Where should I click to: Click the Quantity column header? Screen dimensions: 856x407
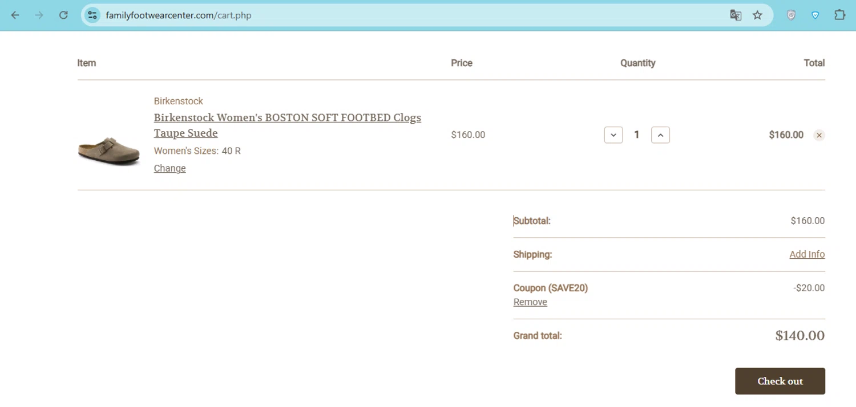[x=637, y=63]
